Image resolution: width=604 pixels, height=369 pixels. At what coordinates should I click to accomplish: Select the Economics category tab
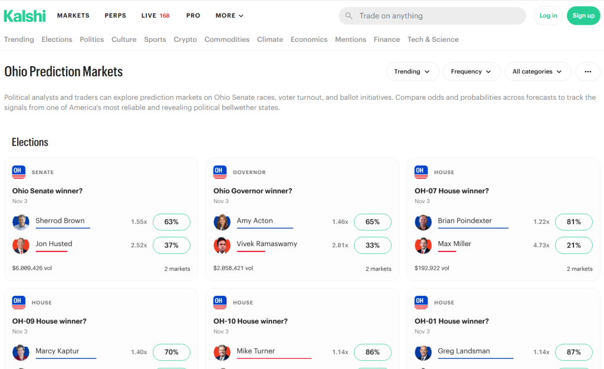point(309,40)
